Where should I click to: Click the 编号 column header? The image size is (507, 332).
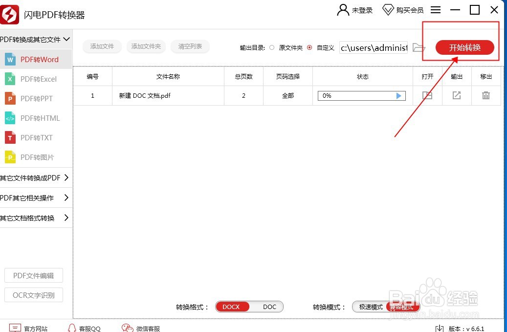(92, 77)
